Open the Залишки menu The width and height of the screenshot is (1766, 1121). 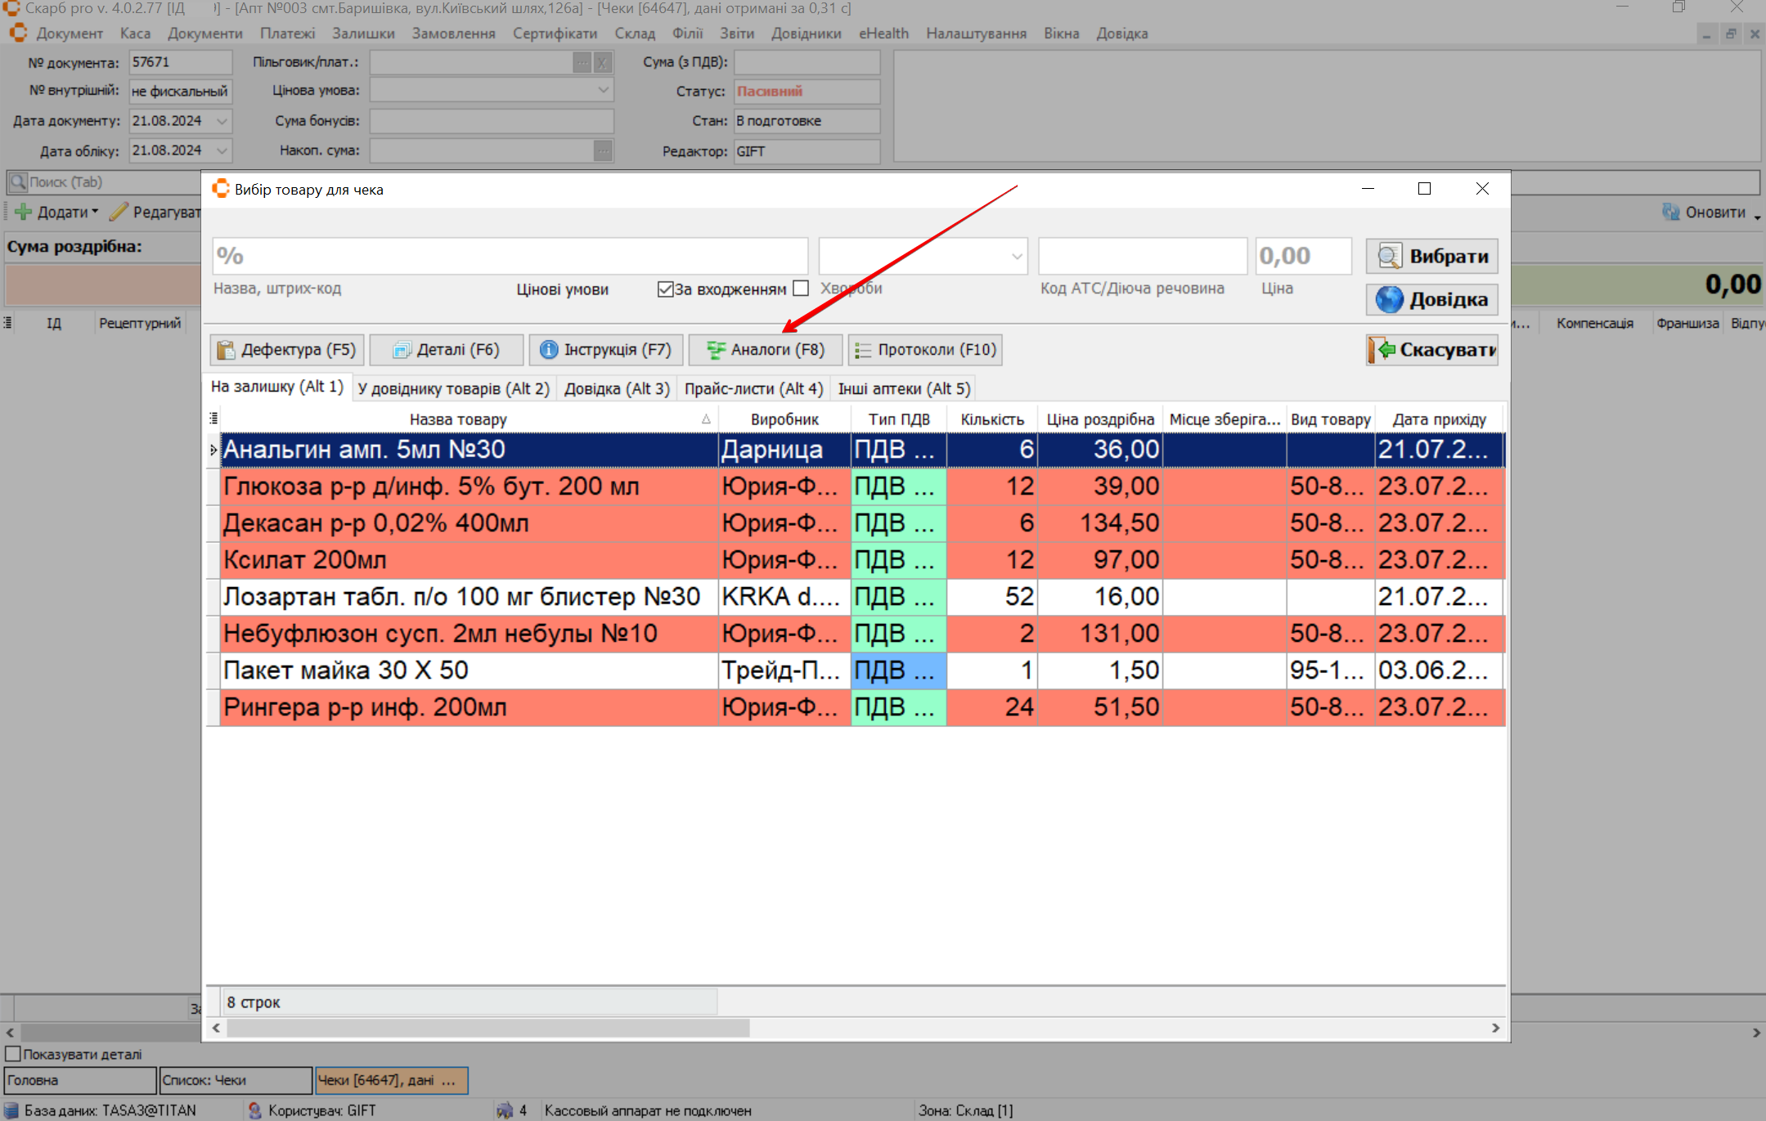(x=363, y=34)
